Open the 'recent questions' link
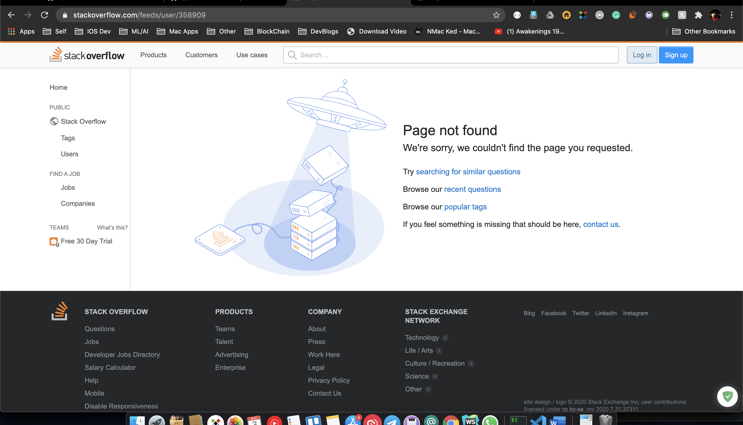 coord(472,189)
